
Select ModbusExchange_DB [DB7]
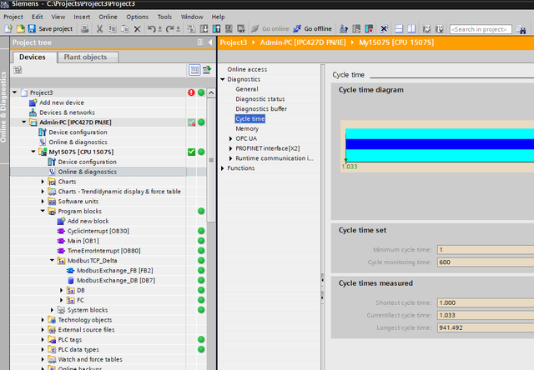coord(116,280)
